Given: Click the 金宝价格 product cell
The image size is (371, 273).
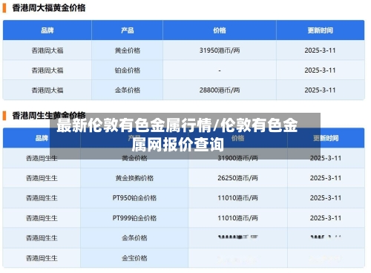Looking at the screenshot, I should [x=134, y=258].
